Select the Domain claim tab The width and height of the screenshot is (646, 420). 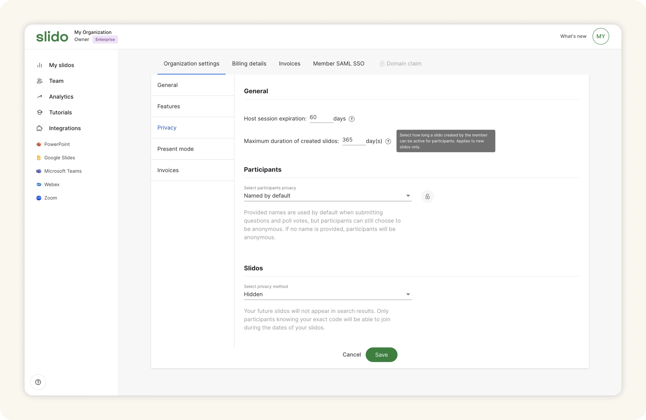click(400, 64)
